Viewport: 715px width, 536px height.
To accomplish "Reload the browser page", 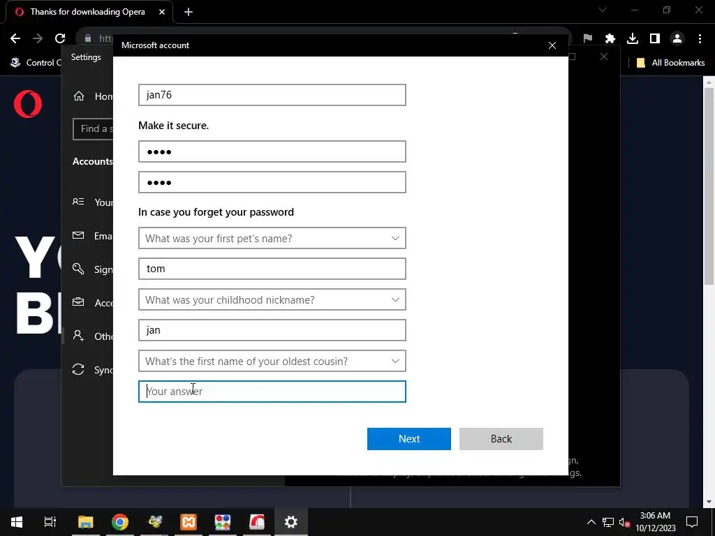I will coord(60,38).
